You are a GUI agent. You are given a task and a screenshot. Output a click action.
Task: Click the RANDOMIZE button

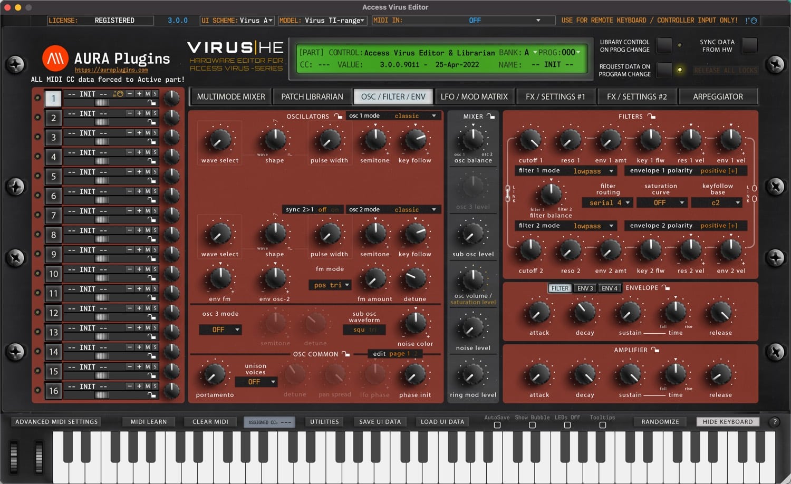click(x=660, y=422)
